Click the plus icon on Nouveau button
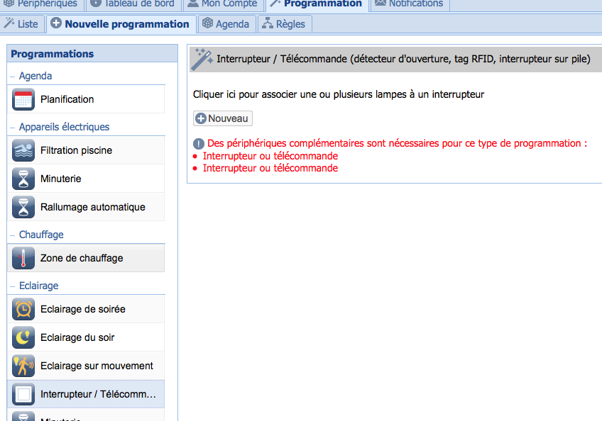This screenshot has width=602, height=421. [x=200, y=118]
